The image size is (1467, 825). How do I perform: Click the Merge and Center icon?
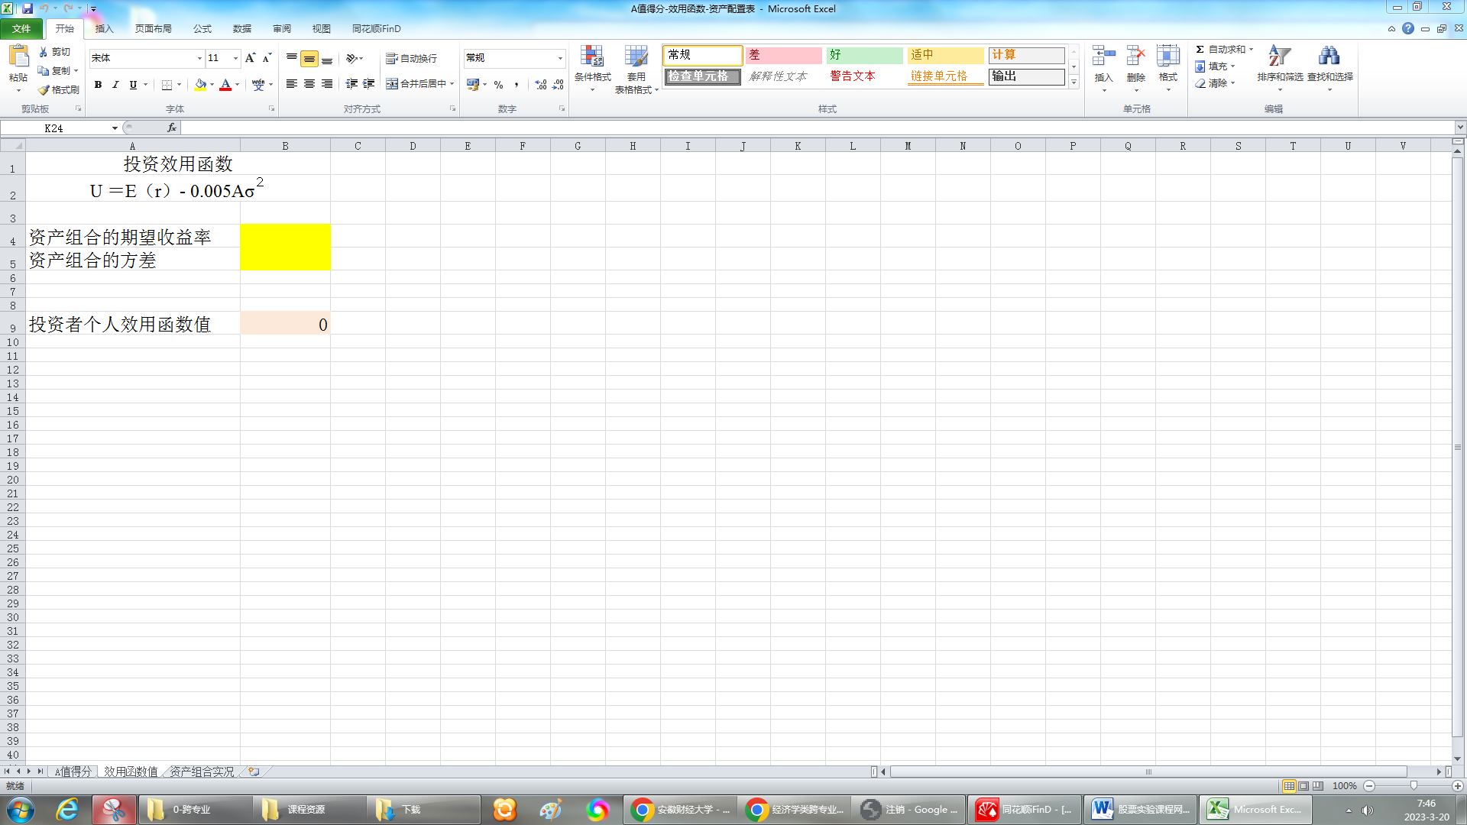pos(392,84)
